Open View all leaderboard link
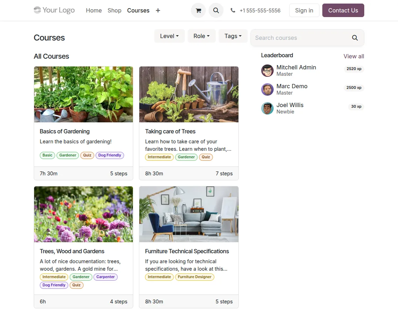 [354, 57]
